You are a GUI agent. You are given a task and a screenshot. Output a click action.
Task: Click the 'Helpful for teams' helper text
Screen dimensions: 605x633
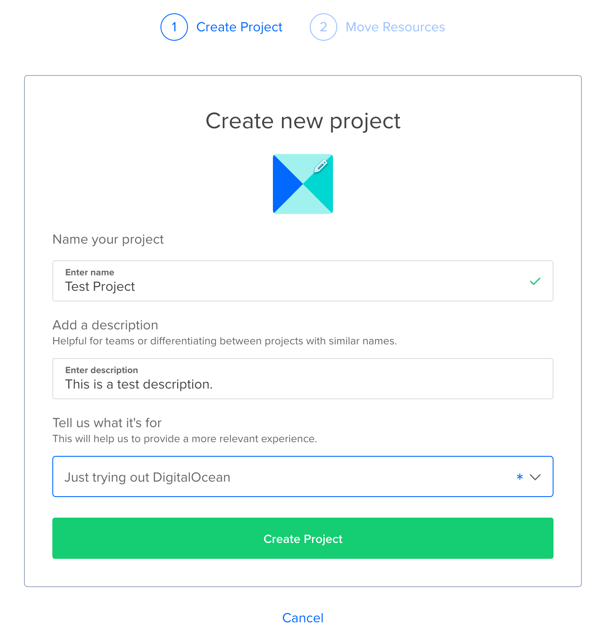[224, 341]
